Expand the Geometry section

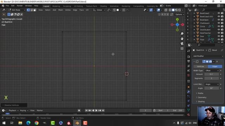click(x=202, y=97)
